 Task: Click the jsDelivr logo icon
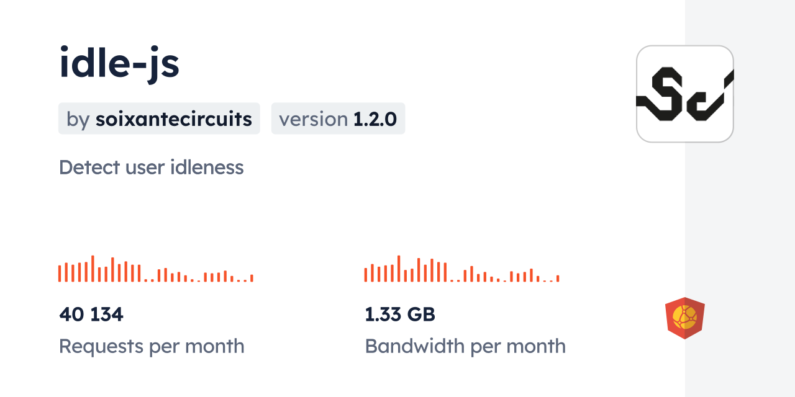pos(684,318)
